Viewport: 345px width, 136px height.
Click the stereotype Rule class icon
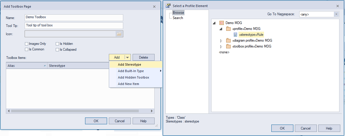[x=235, y=35]
